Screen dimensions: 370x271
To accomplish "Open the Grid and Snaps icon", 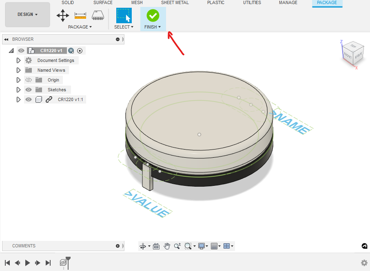I will pos(214,246).
